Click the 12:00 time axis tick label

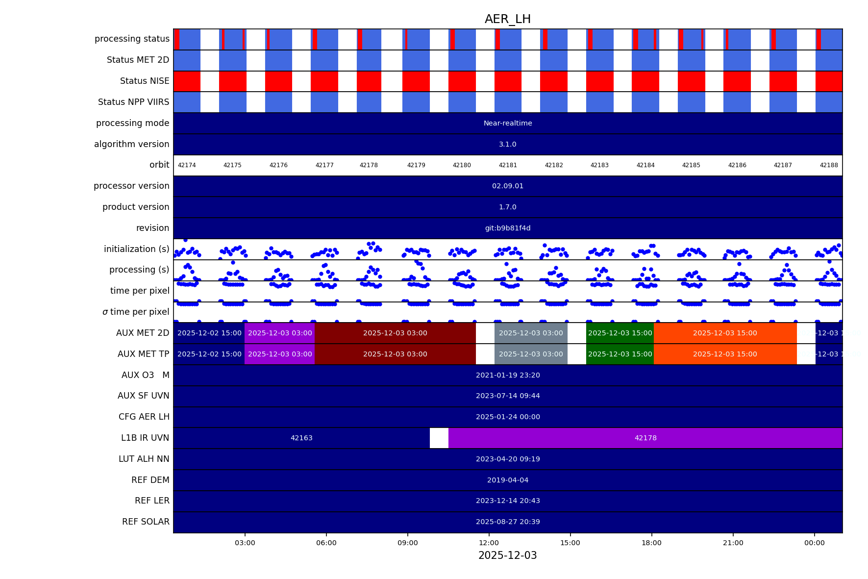[489, 543]
